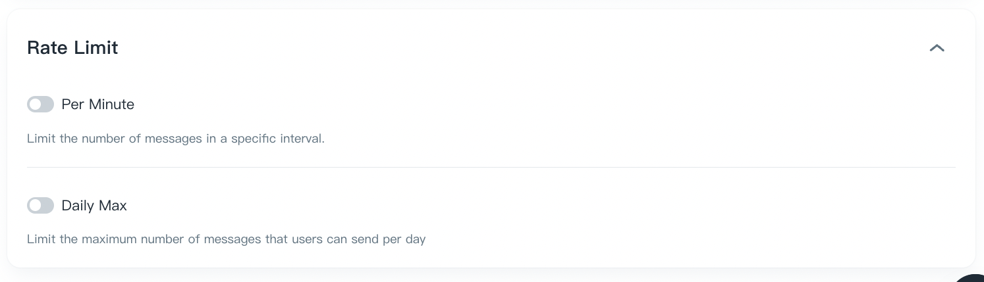The height and width of the screenshot is (282, 984).
Task: Click the Daily Max label text
Action: pyautogui.click(x=94, y=206)
